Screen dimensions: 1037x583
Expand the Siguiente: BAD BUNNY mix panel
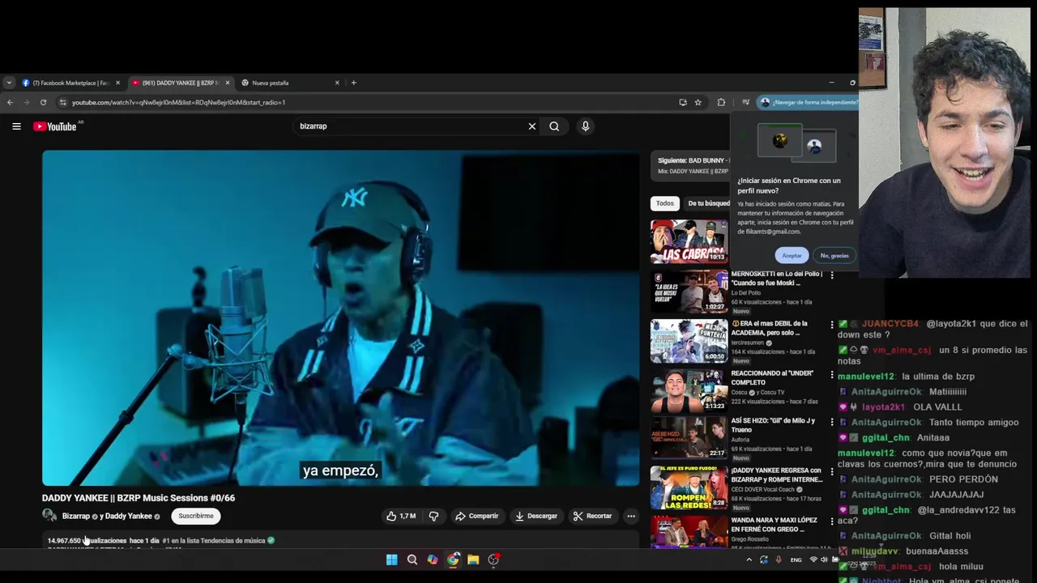click(x=690, y=166)
